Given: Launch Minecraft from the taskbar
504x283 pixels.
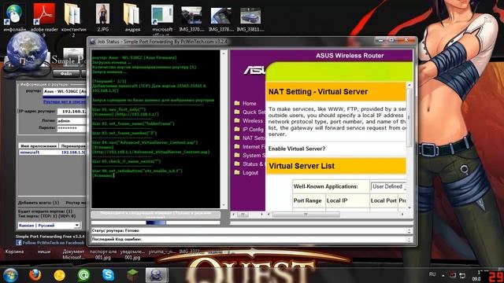Looking at the screenshot, I should pos(132,275).
